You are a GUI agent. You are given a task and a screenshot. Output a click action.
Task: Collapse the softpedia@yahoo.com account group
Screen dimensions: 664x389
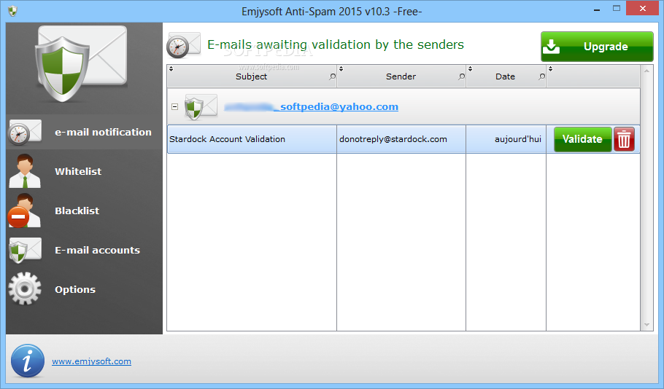tap(174, 107)
